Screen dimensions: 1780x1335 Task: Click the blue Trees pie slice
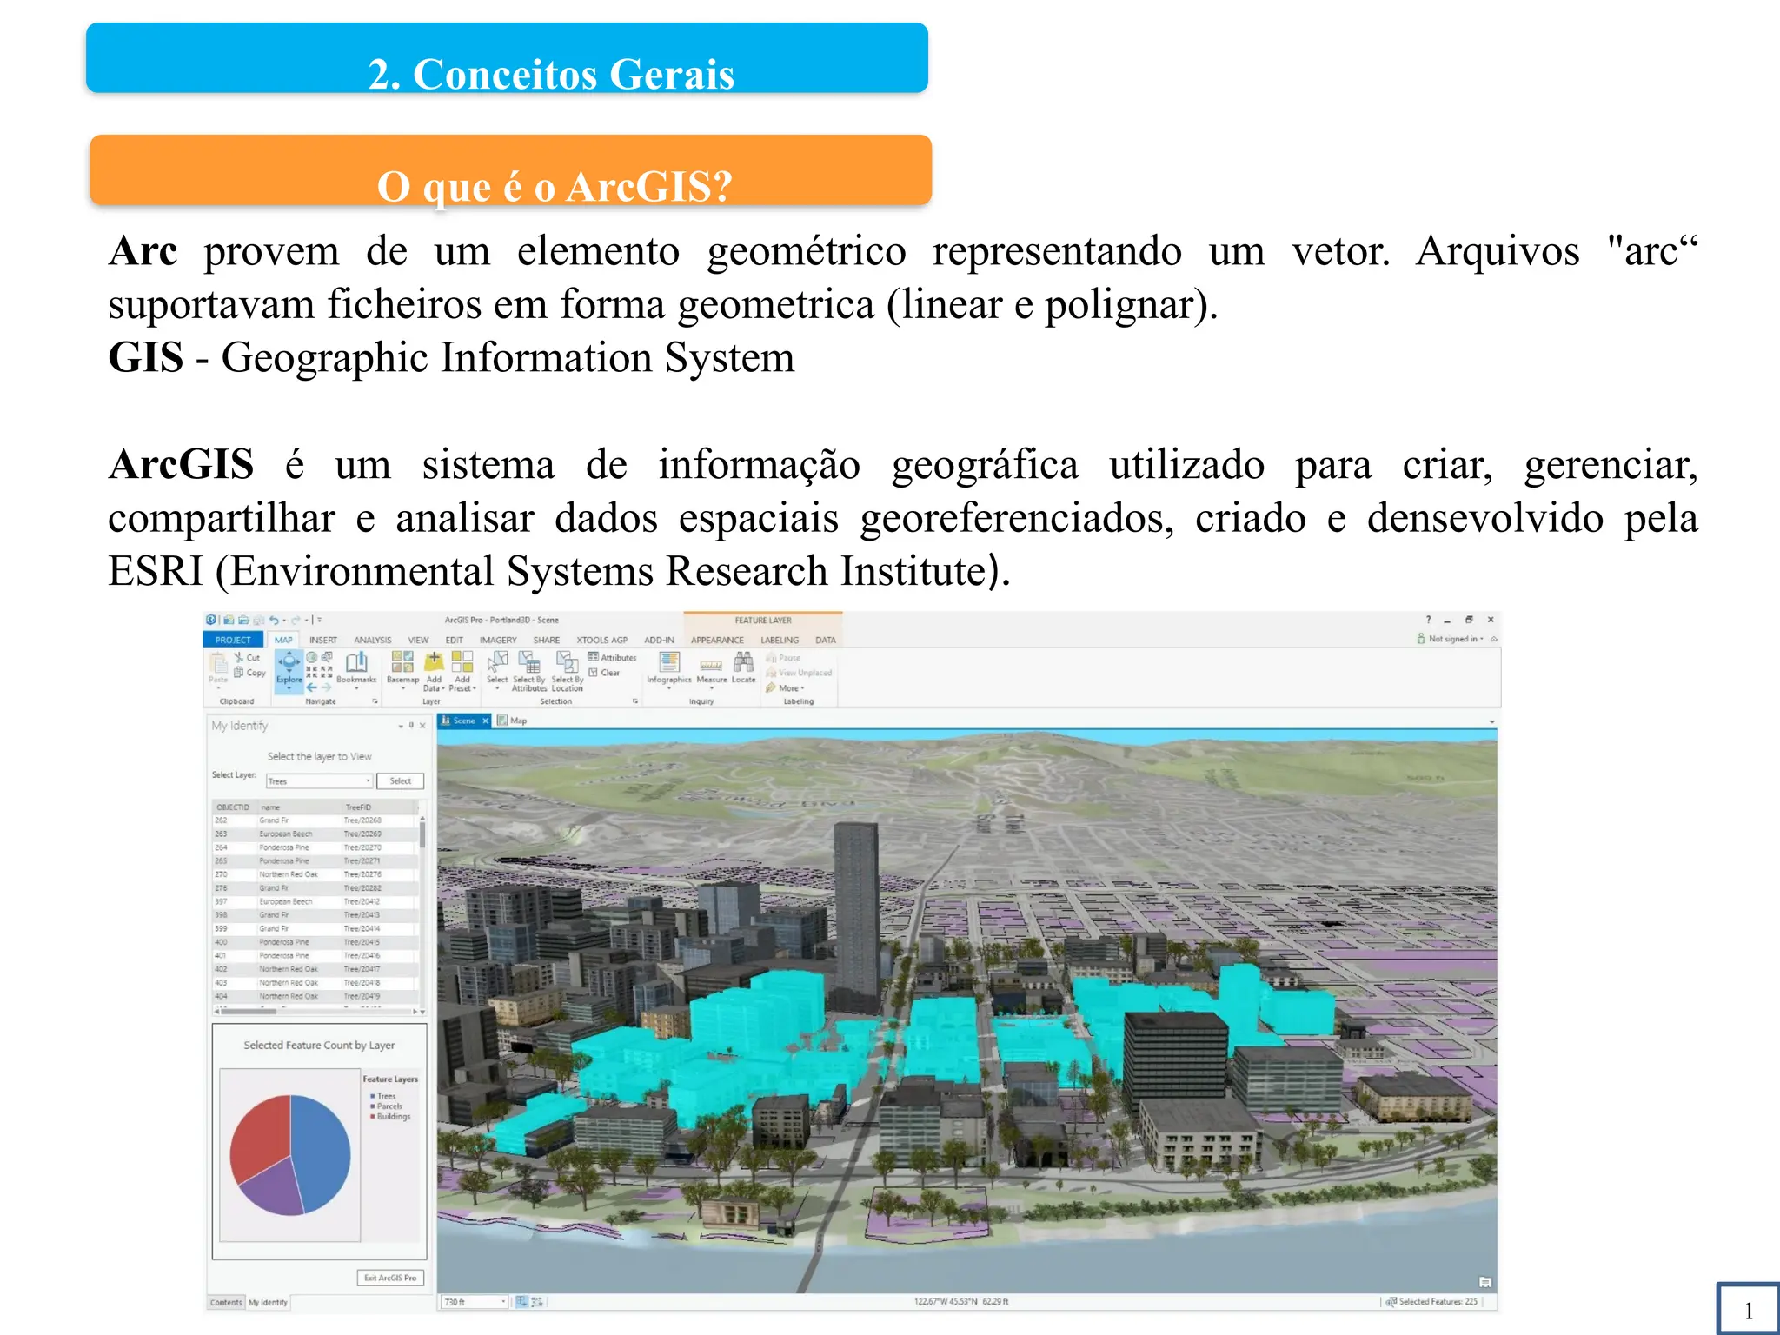pyautogui.click(x=322, y=1152)
